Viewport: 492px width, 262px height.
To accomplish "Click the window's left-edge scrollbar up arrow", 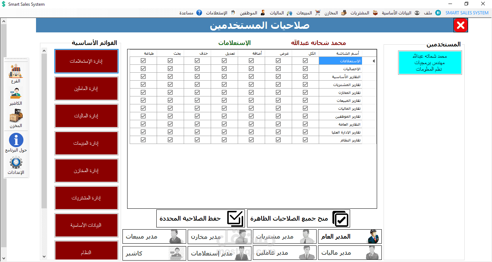I will (4, 21).
